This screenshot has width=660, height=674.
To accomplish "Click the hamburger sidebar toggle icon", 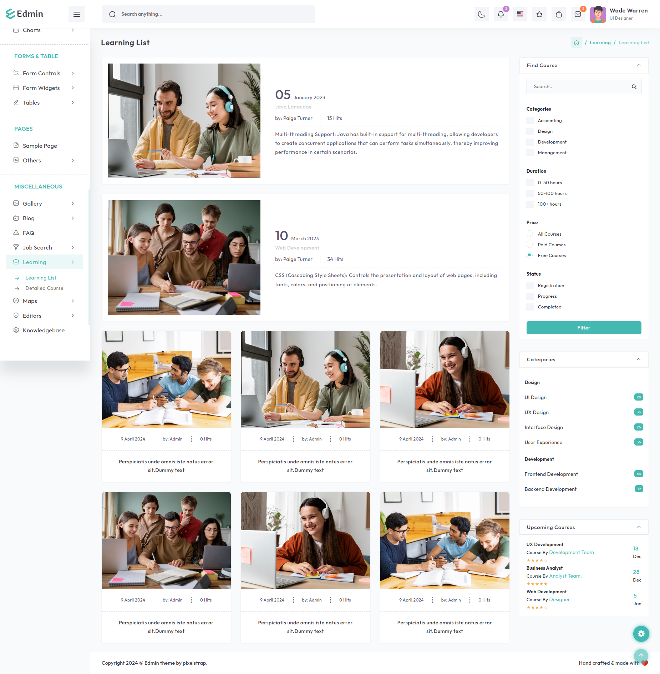I will click(76, 14).
